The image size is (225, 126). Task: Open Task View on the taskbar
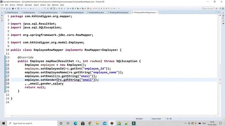pyautogui.click(x=68, y=123)
